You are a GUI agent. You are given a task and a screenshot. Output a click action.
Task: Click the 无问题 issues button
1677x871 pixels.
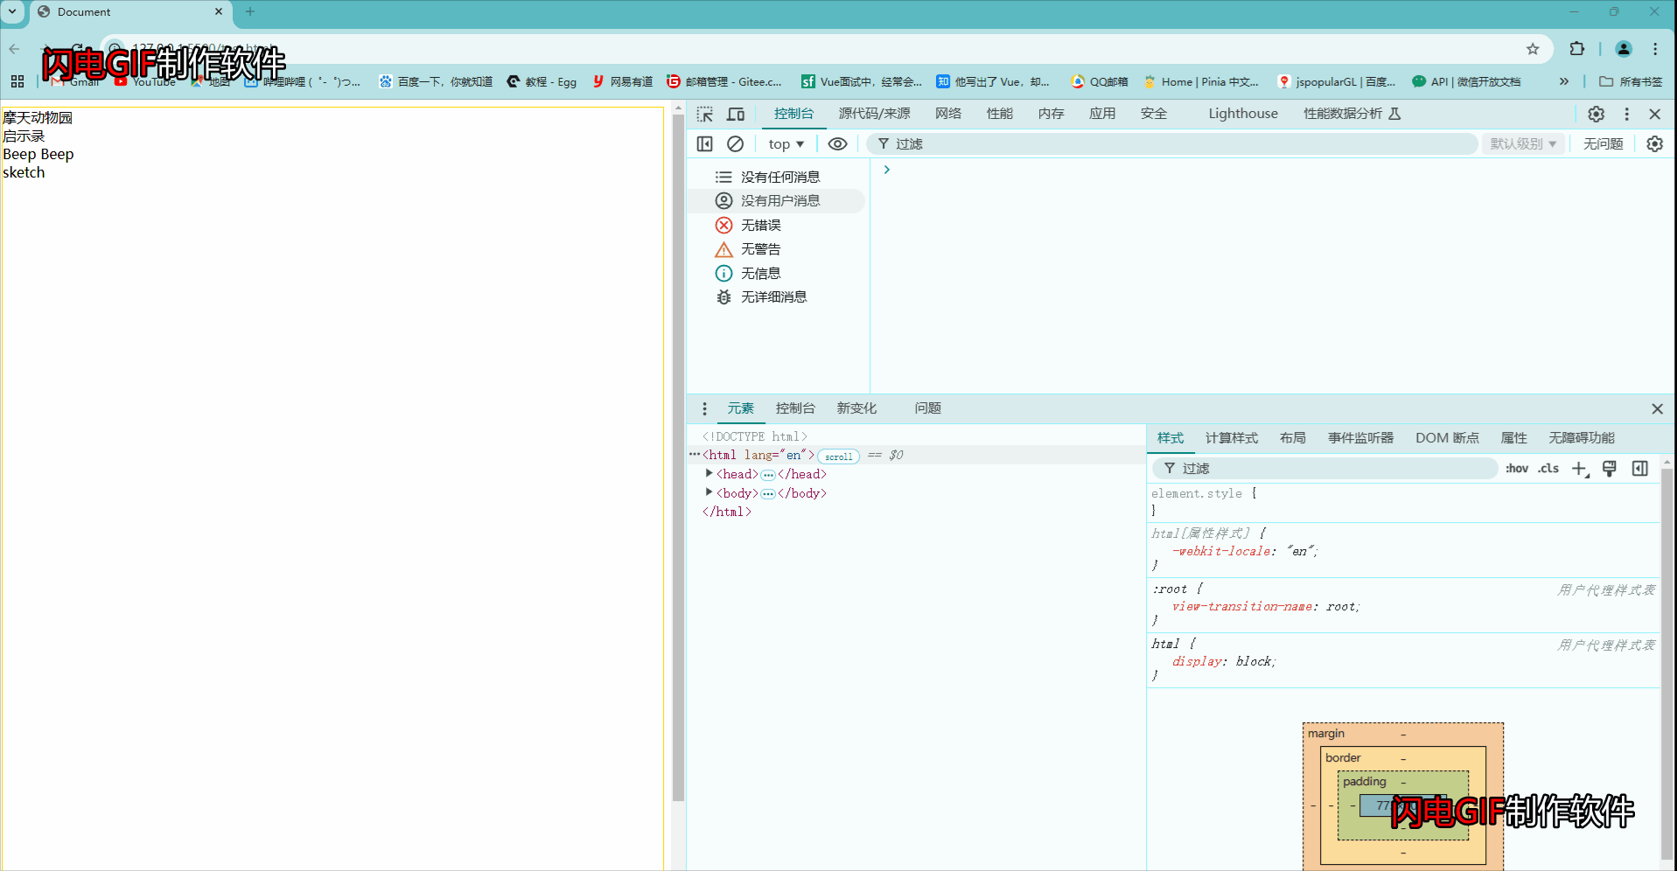click(1603, 144)
